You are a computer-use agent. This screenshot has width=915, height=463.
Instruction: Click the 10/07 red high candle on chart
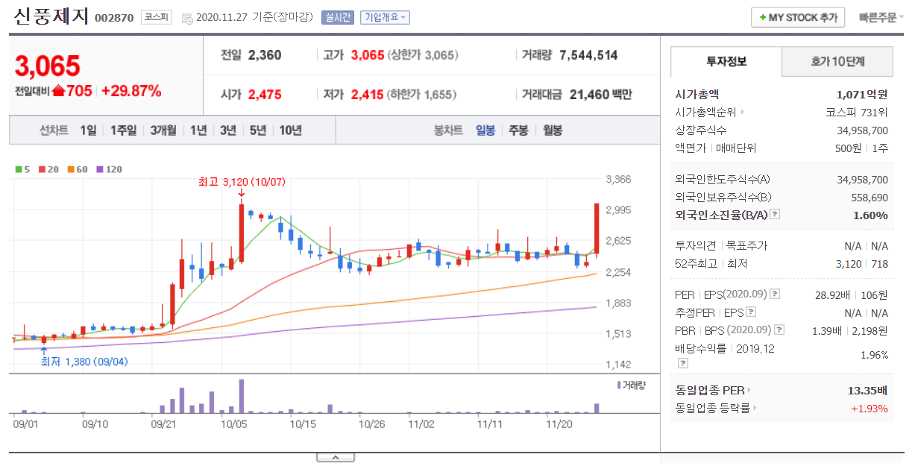[x=242, y=233]
